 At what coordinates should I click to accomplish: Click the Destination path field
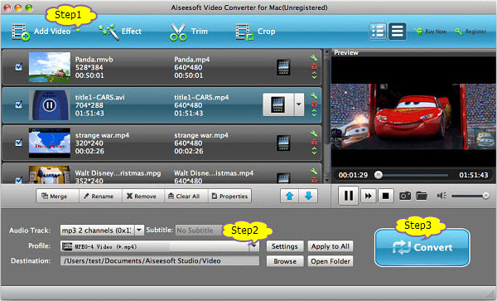(x=160, y=260)
